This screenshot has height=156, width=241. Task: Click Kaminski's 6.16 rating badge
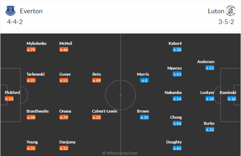[x=232, y=99]
